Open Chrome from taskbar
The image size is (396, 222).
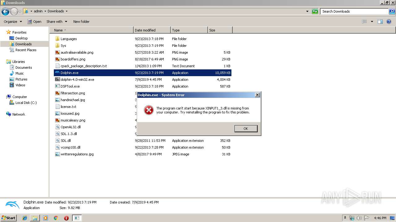(x=56, y=218)
